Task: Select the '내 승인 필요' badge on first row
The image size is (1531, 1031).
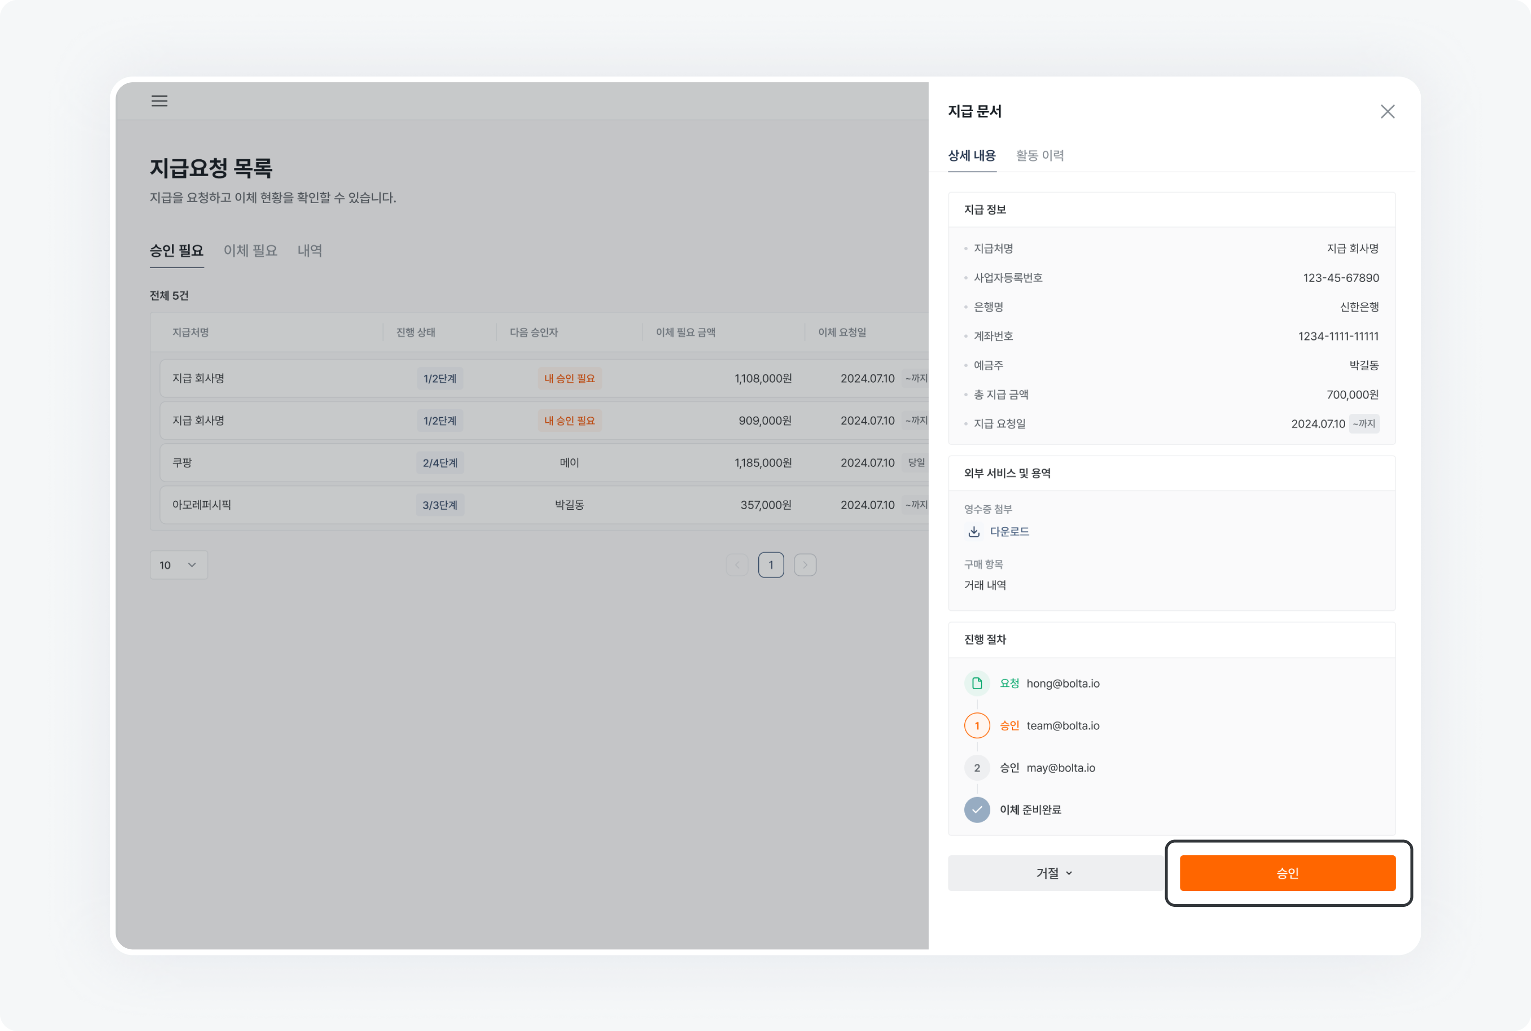Action: point(569,378)
